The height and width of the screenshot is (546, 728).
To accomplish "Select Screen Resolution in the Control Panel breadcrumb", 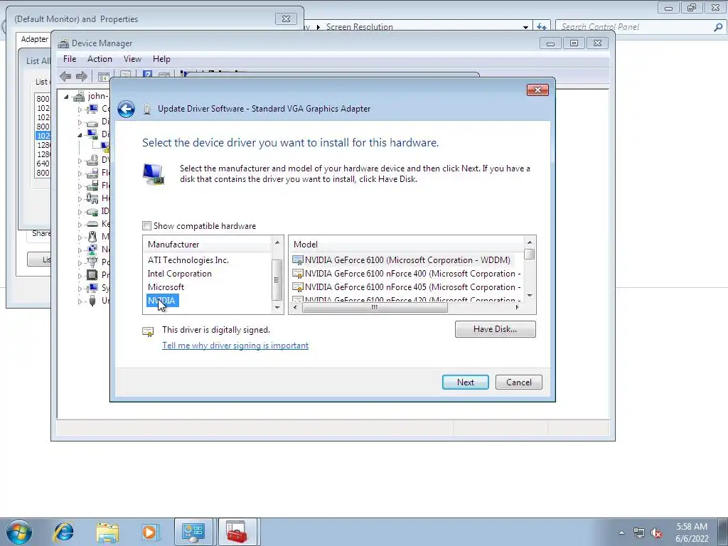I will tap(359, 27).
